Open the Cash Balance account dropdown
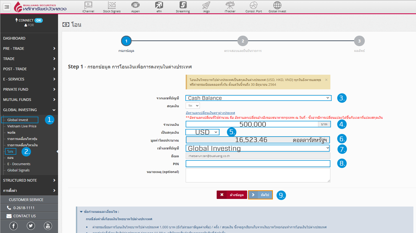 (258, 98)
